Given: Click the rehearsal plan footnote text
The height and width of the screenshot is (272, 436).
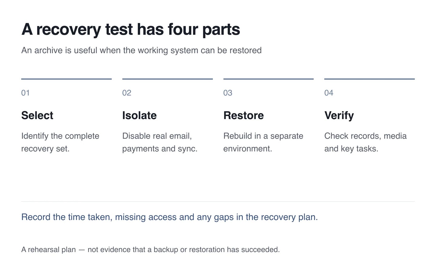Looking at the screenshot, I should tap(150, 250).
